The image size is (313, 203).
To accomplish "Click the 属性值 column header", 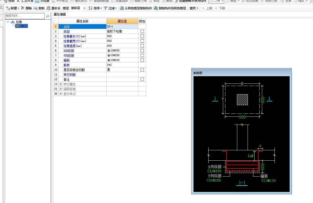I will tap(122, 21).
